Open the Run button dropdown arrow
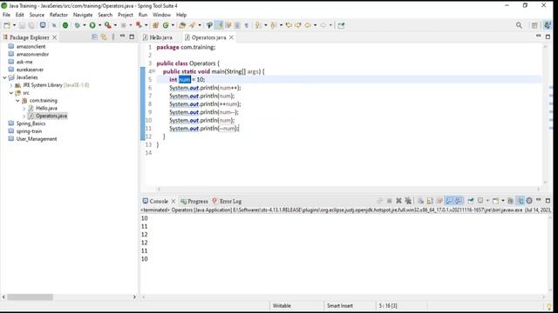This screenshot has height=313, width=558. tap(99, 25)
